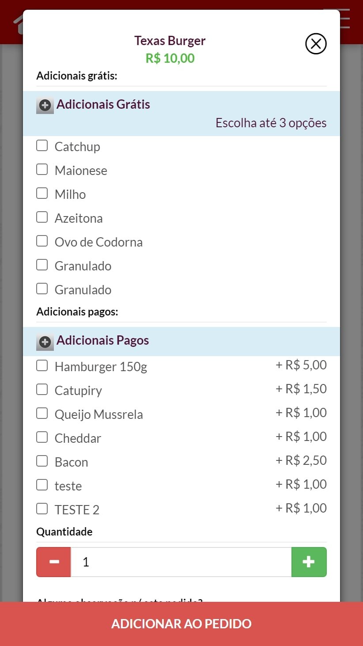363x646 pixels.
Task: Click the plus icon beside Adicionais Pagos
Action: pyautogui.click(x=45, y=342)
